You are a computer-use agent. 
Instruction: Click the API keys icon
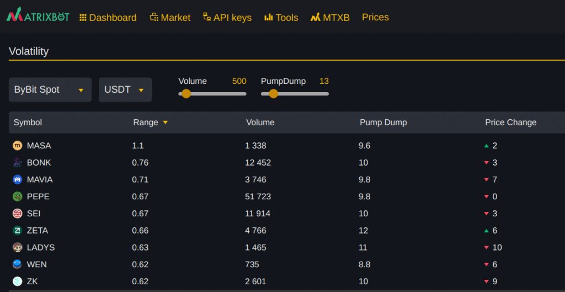click(207, 17)
